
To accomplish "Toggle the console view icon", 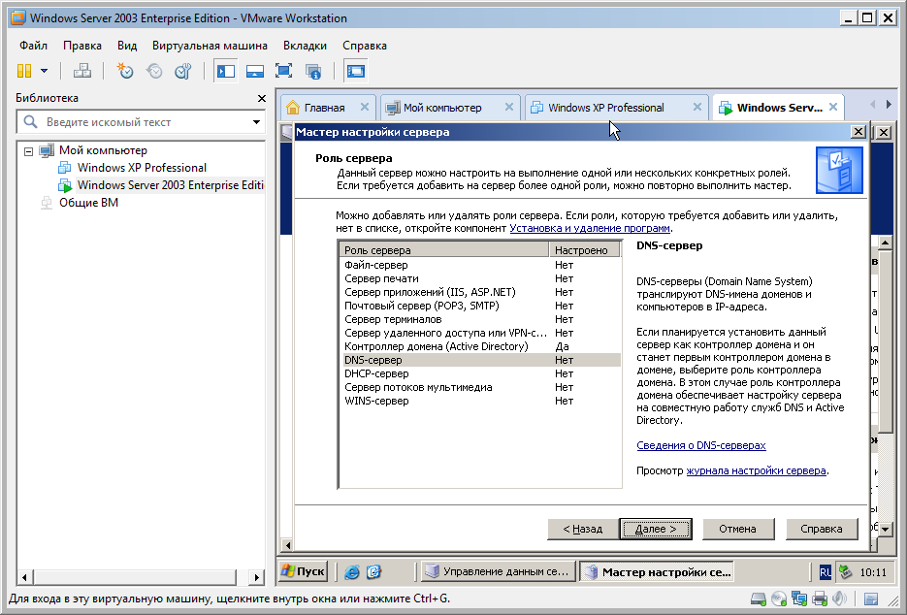I will click(x=355, y=71).
